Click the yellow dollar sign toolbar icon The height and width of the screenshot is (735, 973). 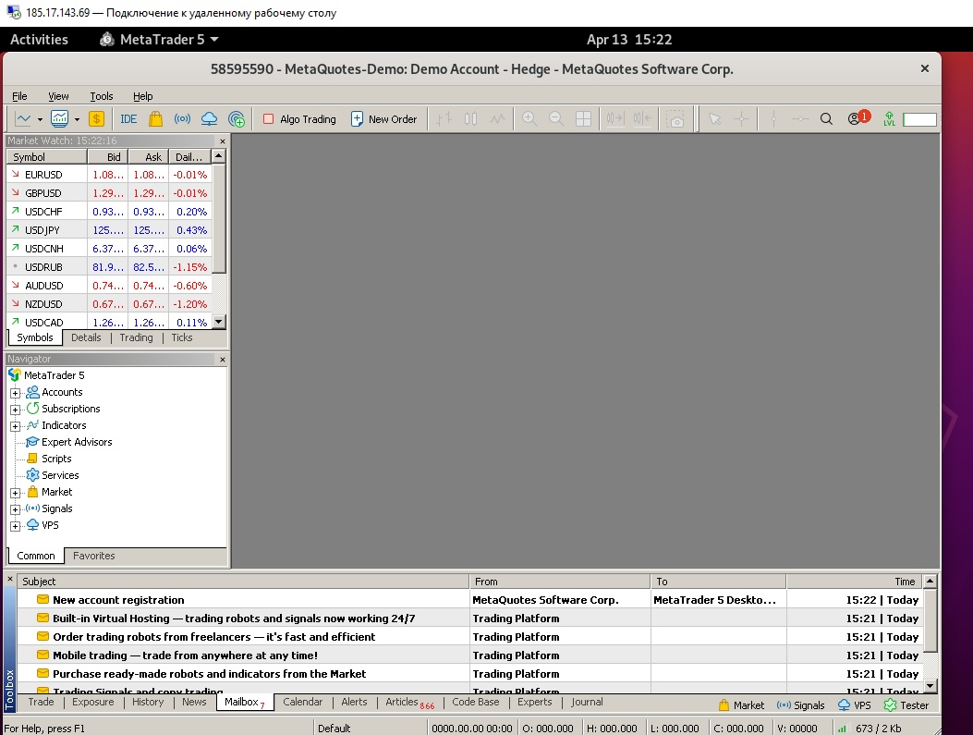coord(96,118)
